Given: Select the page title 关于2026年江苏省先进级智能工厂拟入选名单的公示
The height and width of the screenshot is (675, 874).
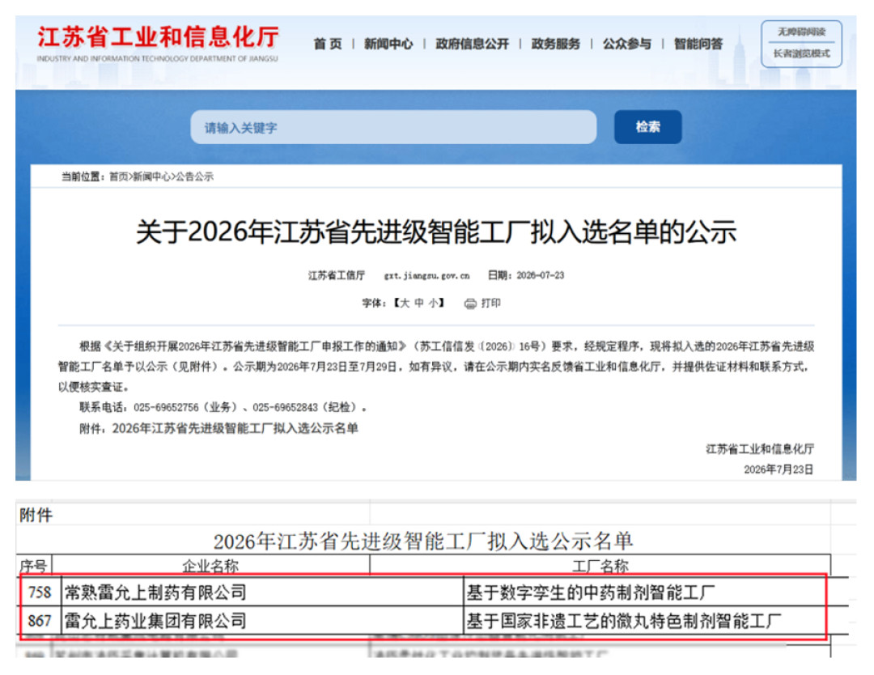Looking at the screenshot, I should point(436,231).
